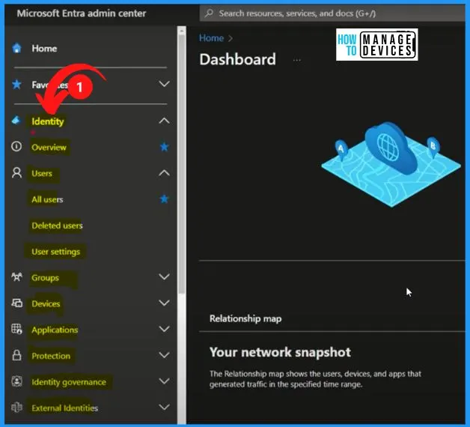Open the Identity Overview page
The image size is (470, 427).
tap(49, 148)
